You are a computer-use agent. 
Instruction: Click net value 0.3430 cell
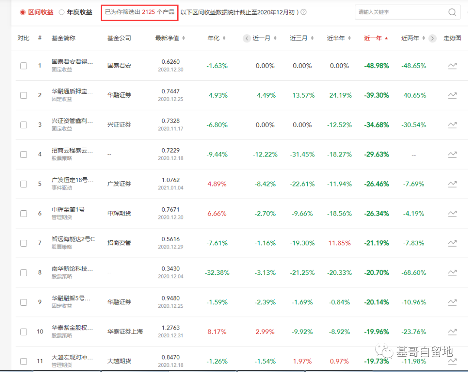tap(171, 269)
